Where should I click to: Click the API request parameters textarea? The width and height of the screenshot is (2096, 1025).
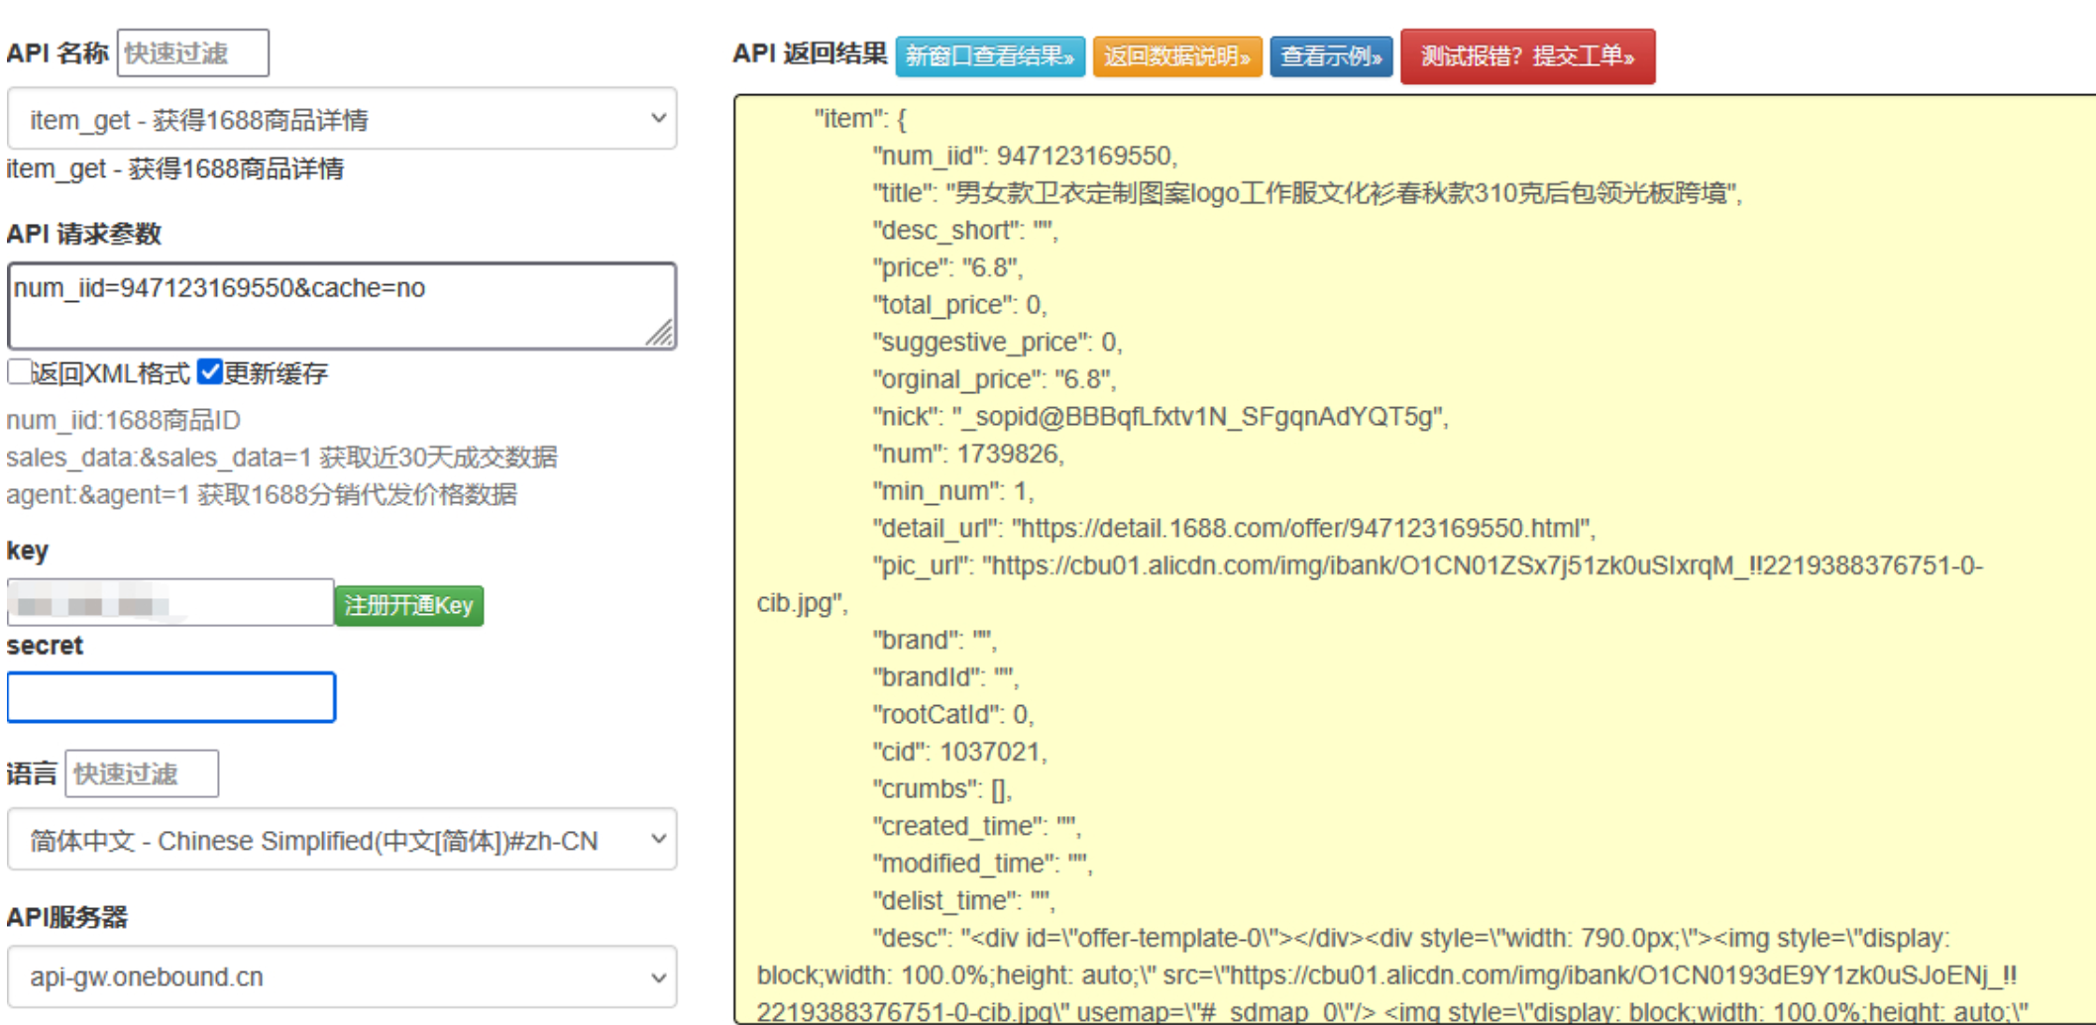click(342, 305)
